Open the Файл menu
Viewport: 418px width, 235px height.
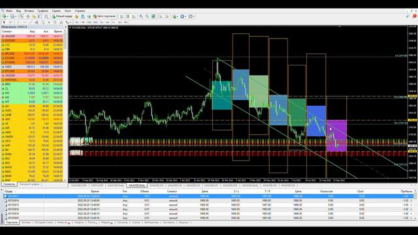(x=9, y=11)
